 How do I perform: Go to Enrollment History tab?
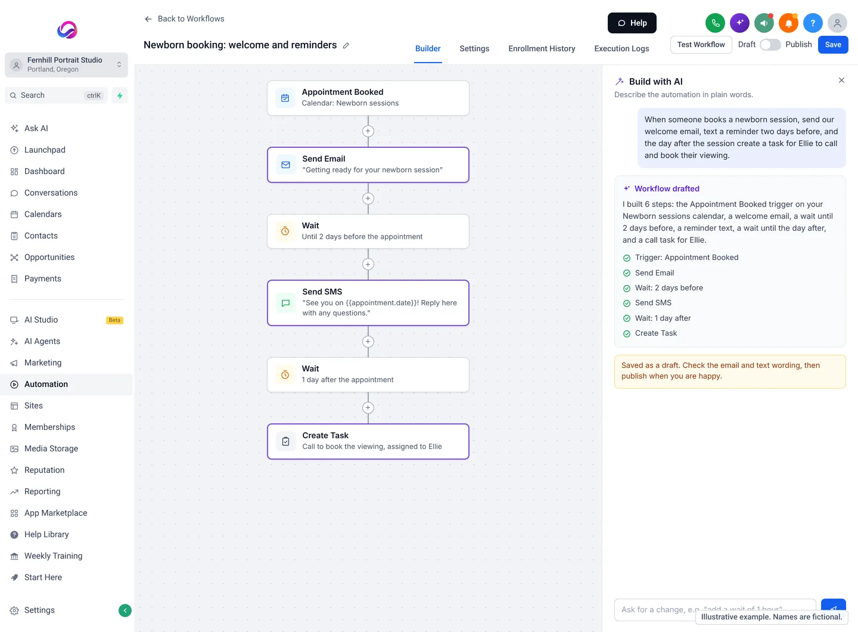coord(542,49)
